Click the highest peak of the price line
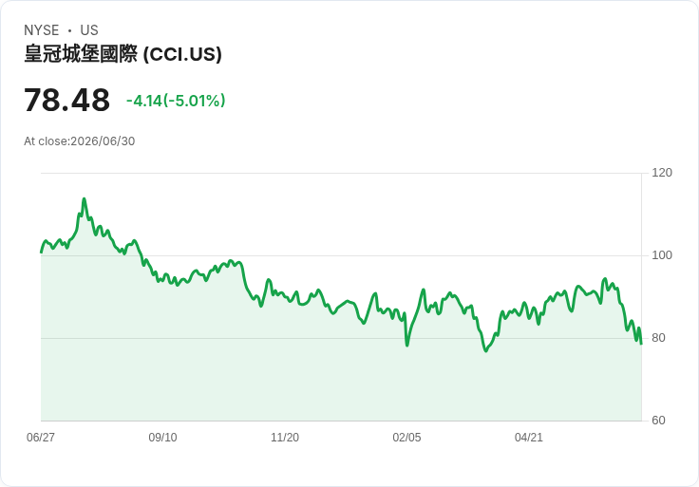The image size is (699, 487). pos(84,199)
